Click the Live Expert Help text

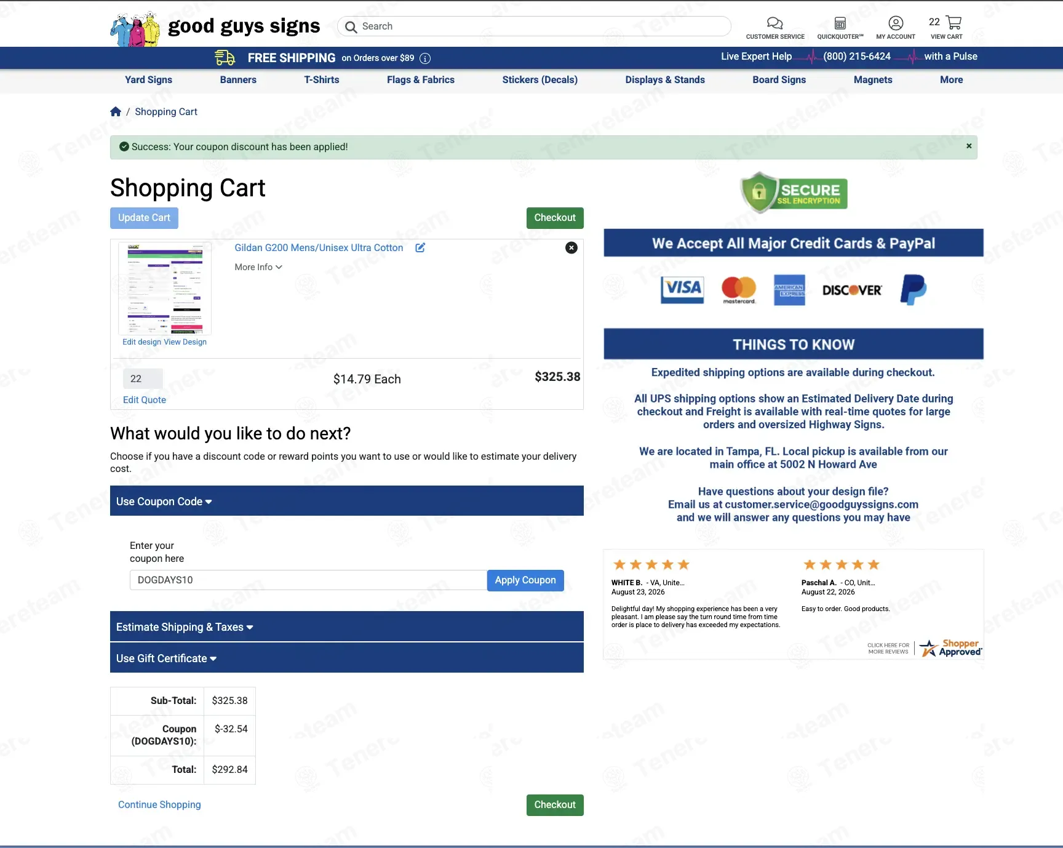(757, 57)
